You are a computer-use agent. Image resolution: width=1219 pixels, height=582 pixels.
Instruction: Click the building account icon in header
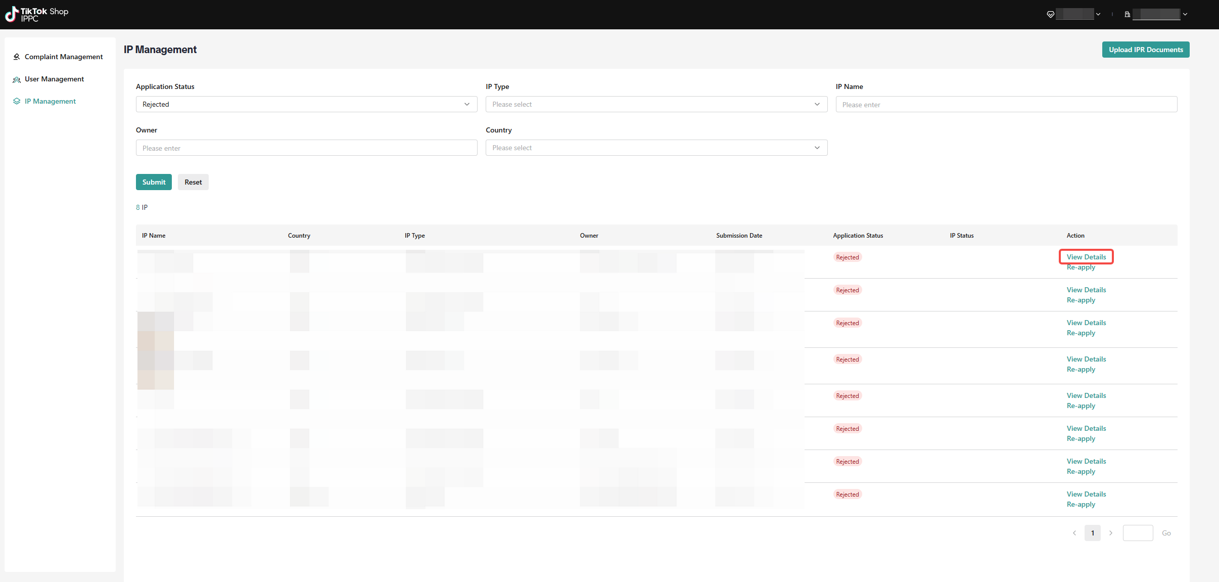point(1127,14)
